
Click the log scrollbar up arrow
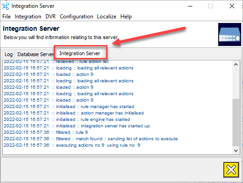[x=236, y=64]
